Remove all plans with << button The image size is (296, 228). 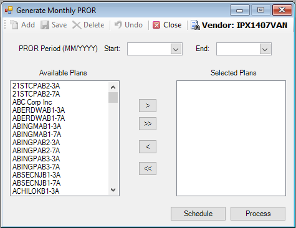[x=148, y=168]
